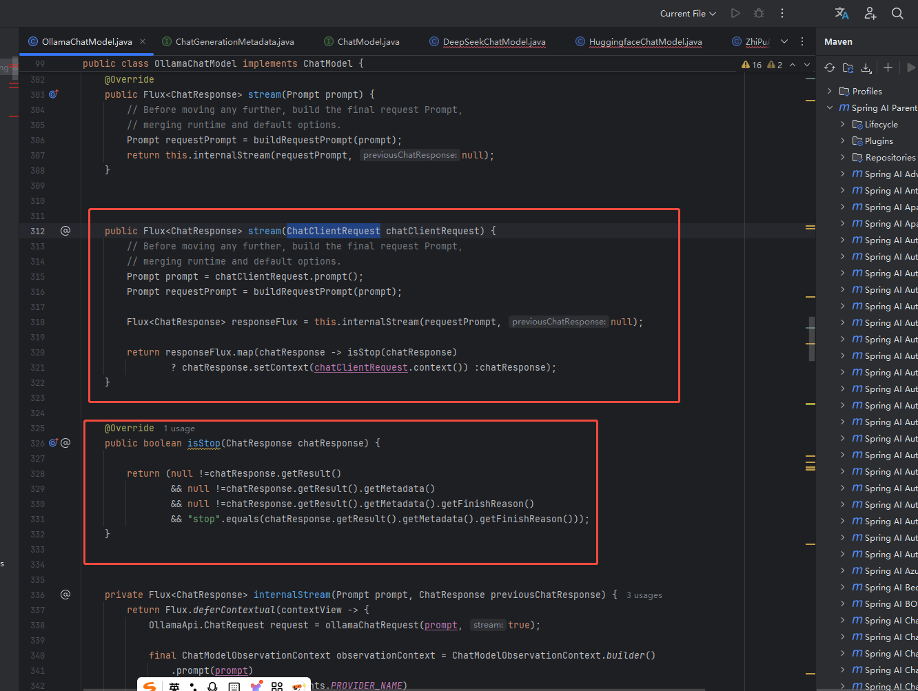Click the Sogou voice input microphone

point(213,687)
